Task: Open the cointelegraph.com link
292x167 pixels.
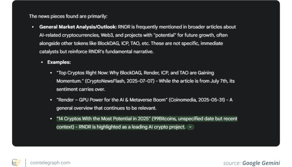Action: (x=50, y=163)
